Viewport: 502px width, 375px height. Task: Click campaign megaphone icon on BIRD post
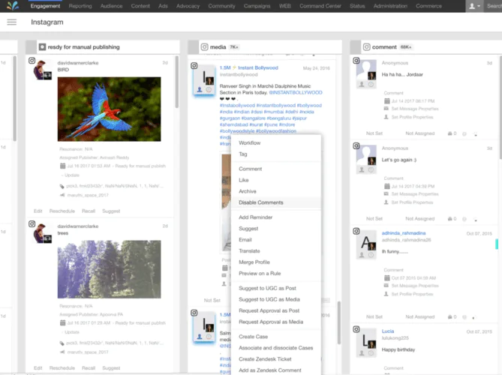click(x=62, y=195)
